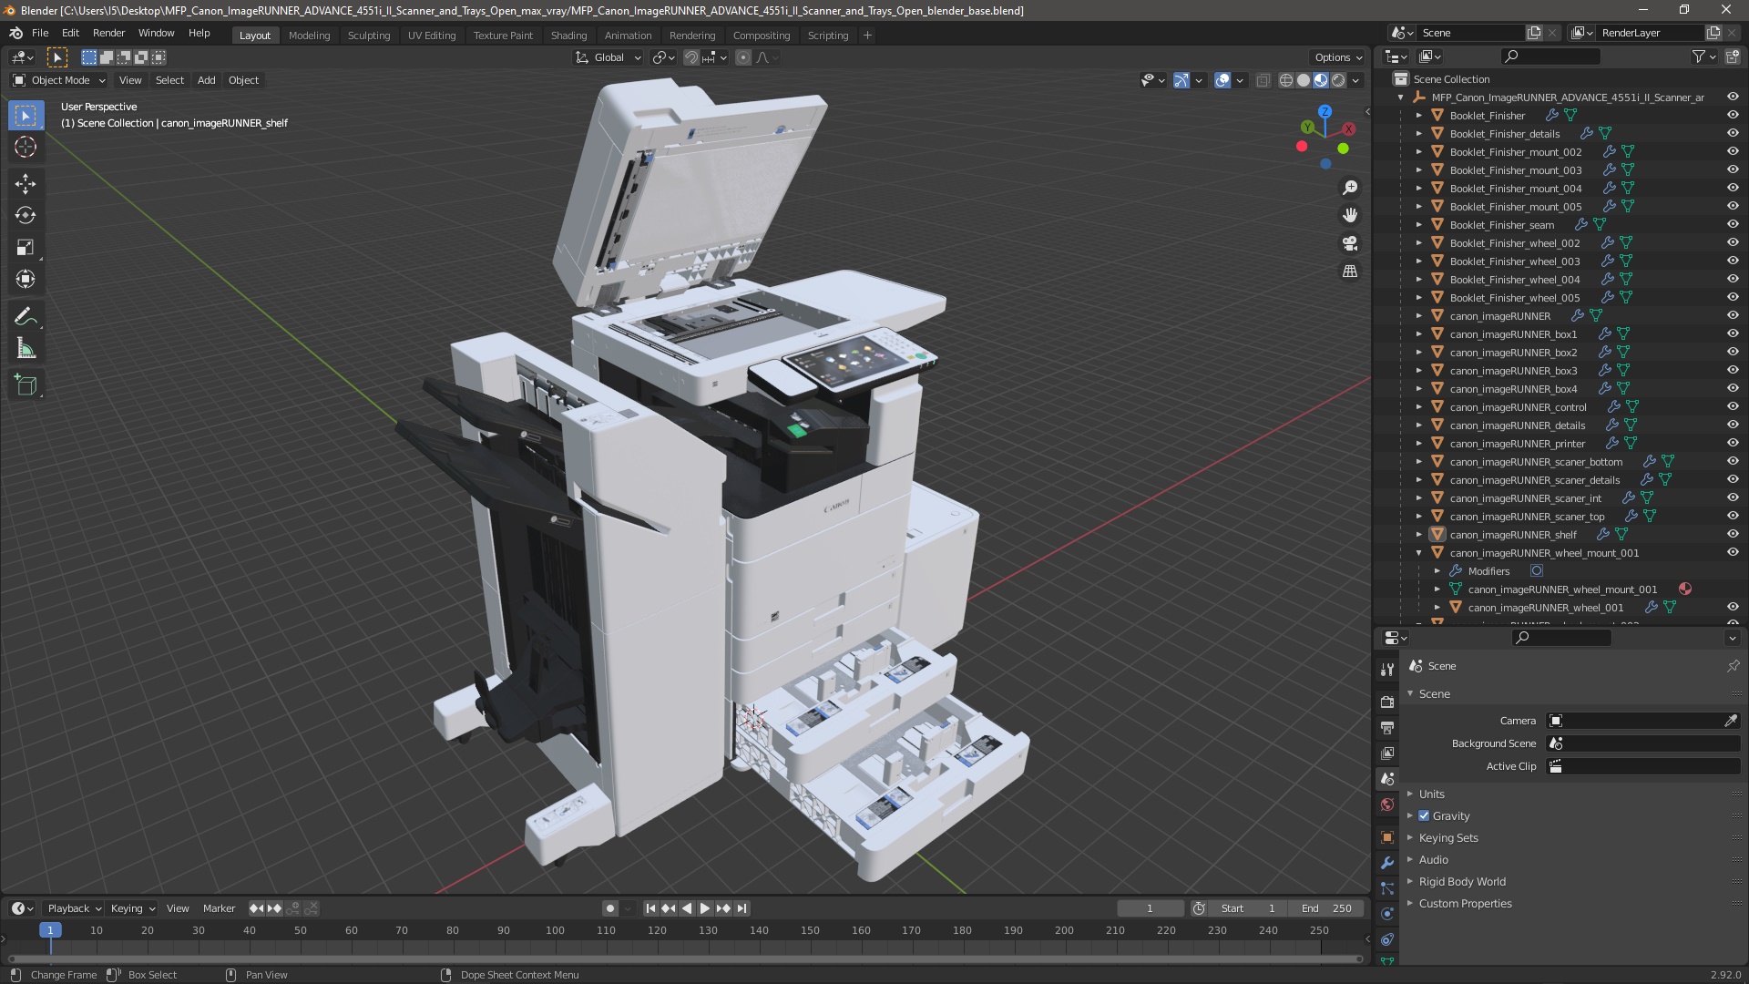Open the Object Mode dropdown

60,80
